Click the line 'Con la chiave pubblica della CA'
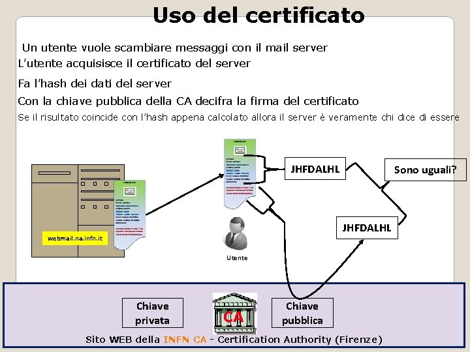Image resolution: width=470 pixels, height=352 pixels. coord(188,101)
